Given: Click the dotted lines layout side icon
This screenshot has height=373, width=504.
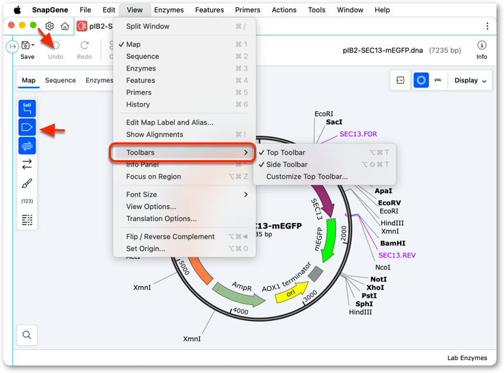Looking at the screenshot, I should tap(27, 220).
